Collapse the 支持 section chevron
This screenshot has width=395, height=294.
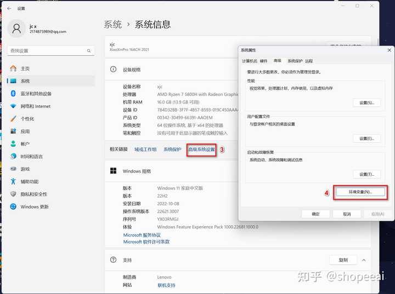click(364, 260)
